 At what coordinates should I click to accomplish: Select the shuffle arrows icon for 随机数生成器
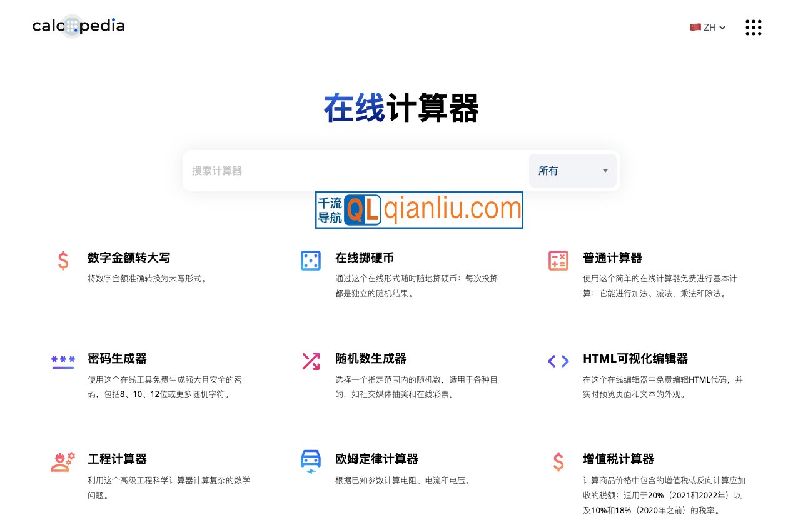pyautogui.click(x=311, y=361)
